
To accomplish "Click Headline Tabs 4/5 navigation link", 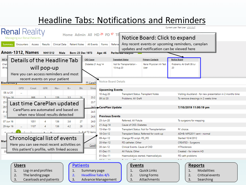I will point(95,175).
